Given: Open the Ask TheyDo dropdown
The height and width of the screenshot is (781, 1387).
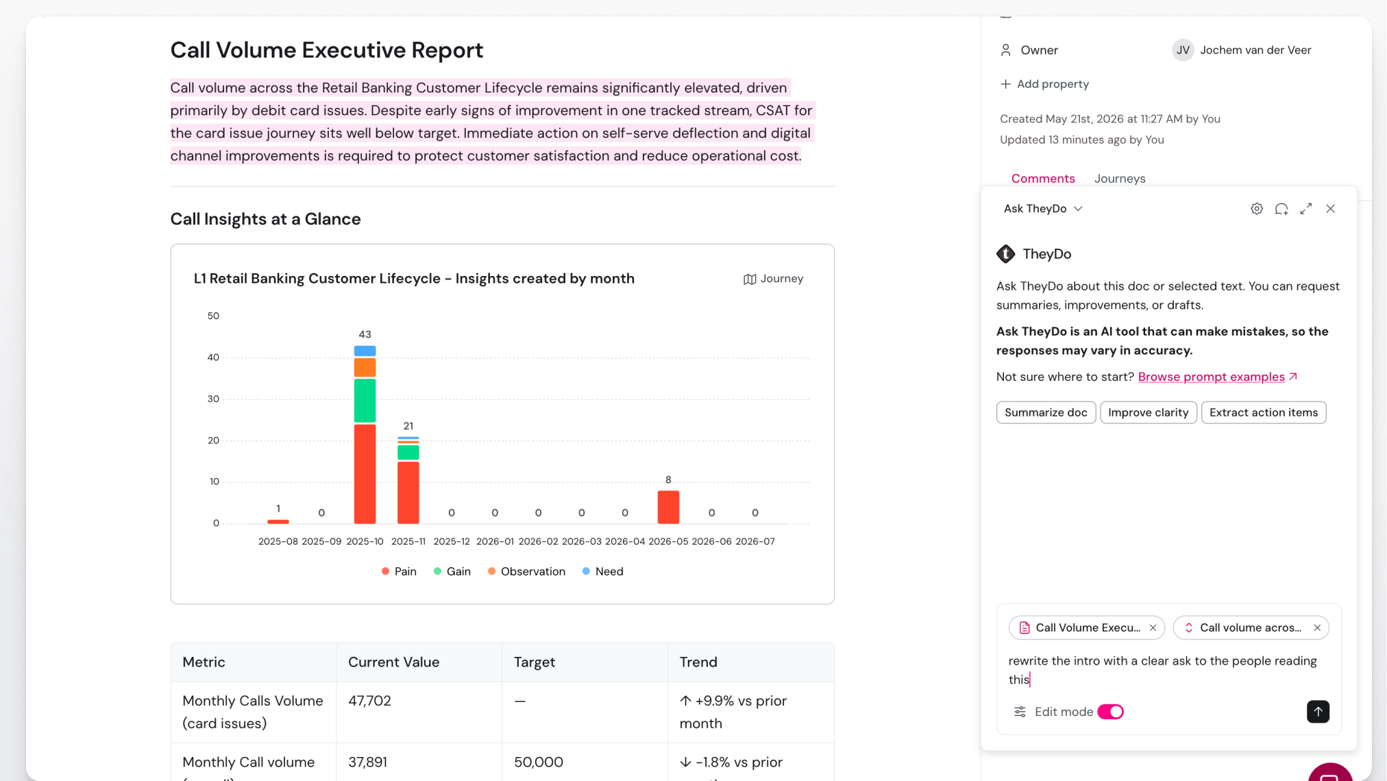Looking at the screenshot, I should (1042, 209).
